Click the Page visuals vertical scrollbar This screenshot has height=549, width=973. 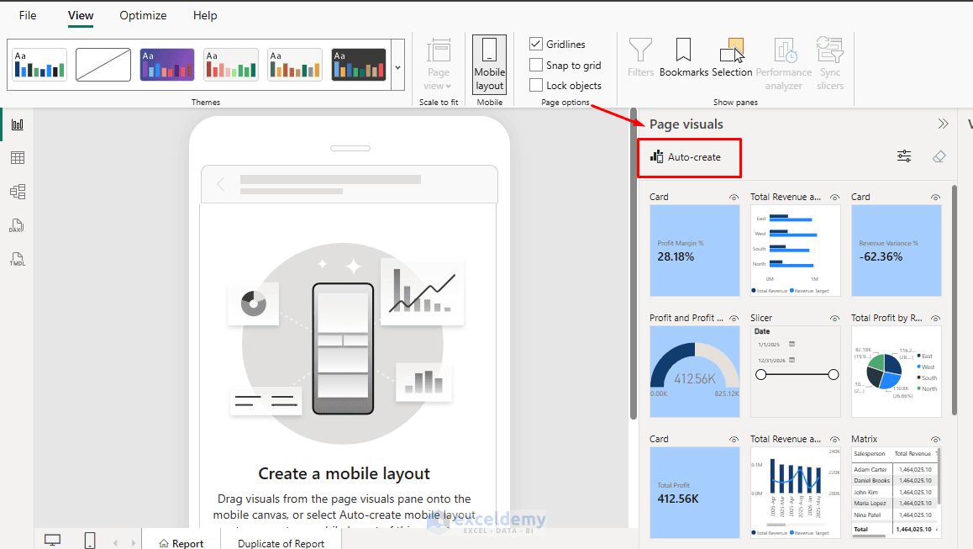pos(955,300)
